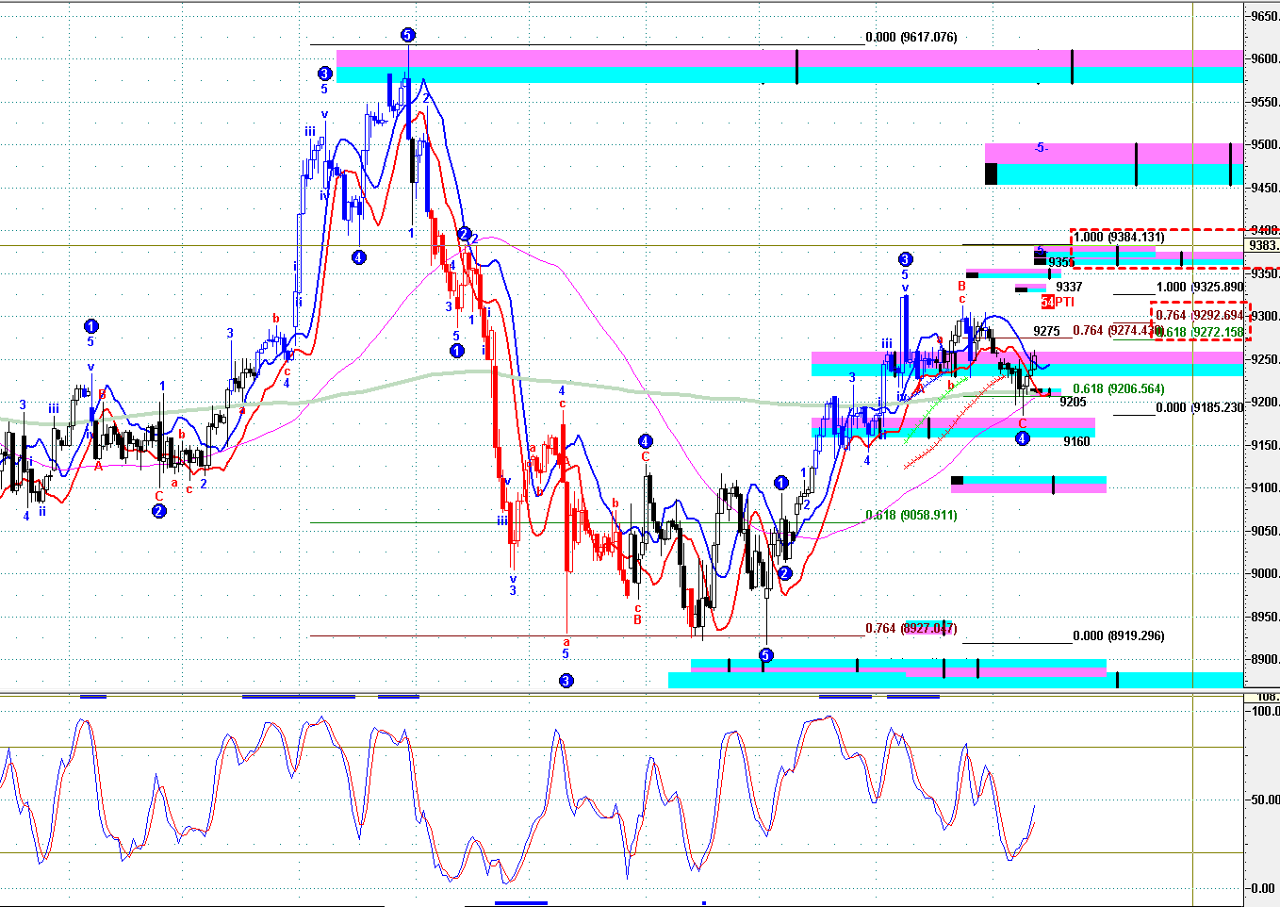This screenshot has height=907, width=1280.
Task: Select the large black block on the -5- band
Action: click(991, 173)
